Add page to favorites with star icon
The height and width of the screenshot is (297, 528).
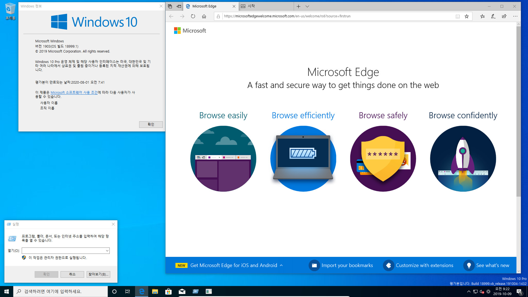pos(467,16)
